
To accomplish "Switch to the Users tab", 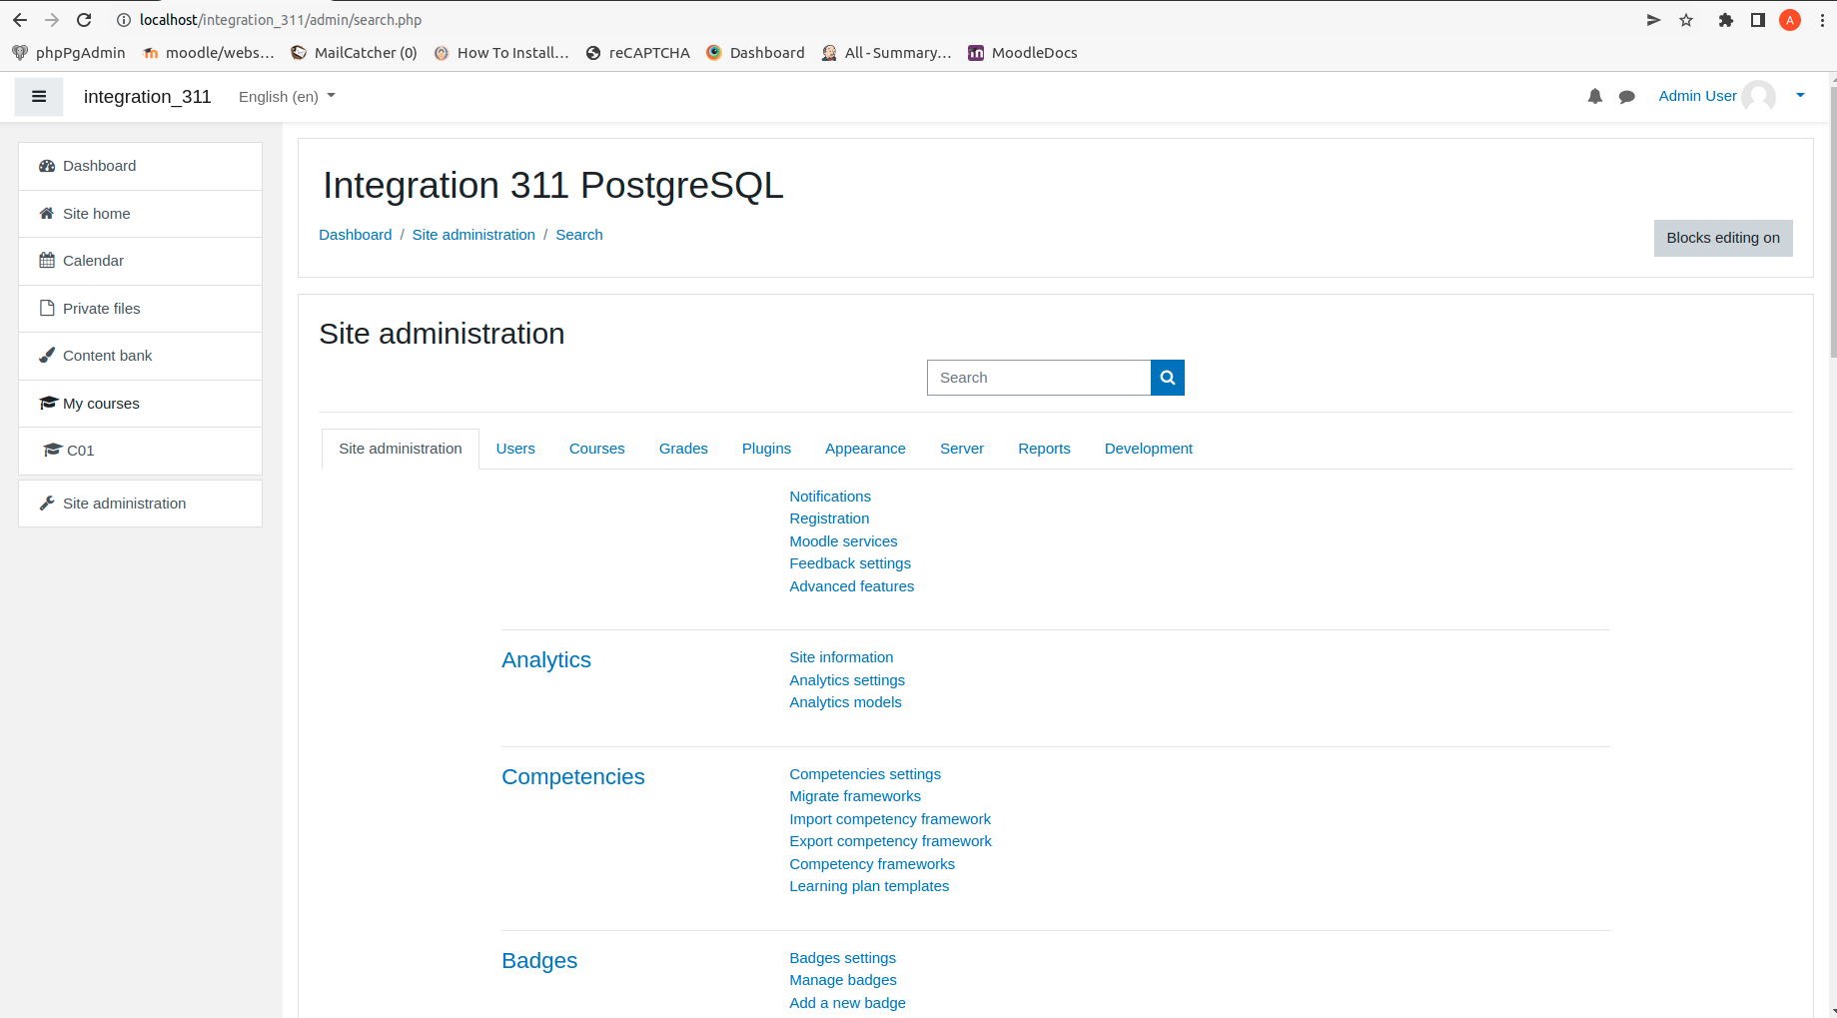I will pyautogui.click(x=515, y=449).
